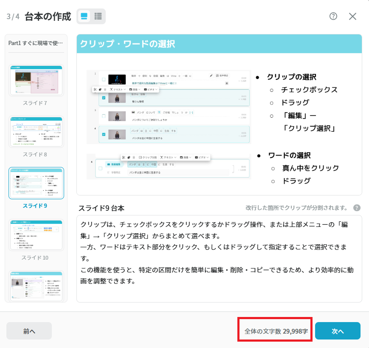This screenshot has width=369, height=348.
Task: Click the スライド 10 label text
Action: coord(35,257)
